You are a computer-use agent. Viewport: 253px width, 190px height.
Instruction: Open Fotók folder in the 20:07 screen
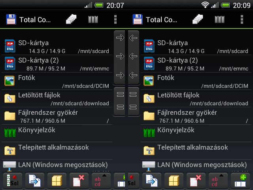pos(57,81)
